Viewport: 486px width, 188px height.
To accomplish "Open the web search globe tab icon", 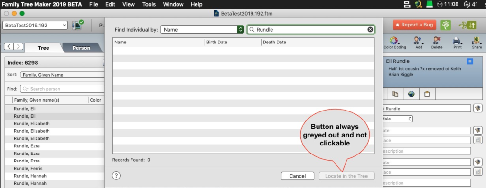I will (411, 94).
